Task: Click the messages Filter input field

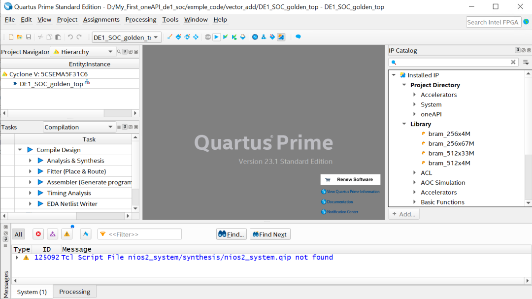Action: click(139, 234)
